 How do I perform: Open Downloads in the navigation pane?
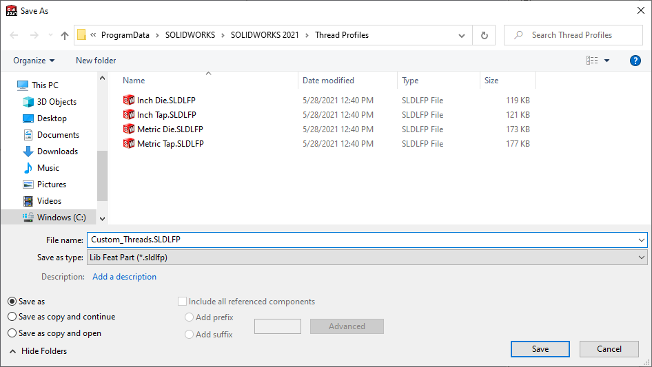tap(57, 151)
